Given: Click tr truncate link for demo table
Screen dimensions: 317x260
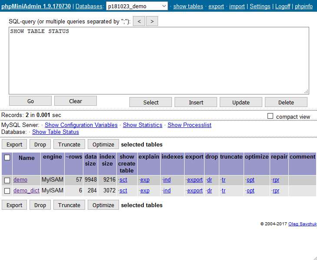Looking at the screenshot, I should click(223, 180).
